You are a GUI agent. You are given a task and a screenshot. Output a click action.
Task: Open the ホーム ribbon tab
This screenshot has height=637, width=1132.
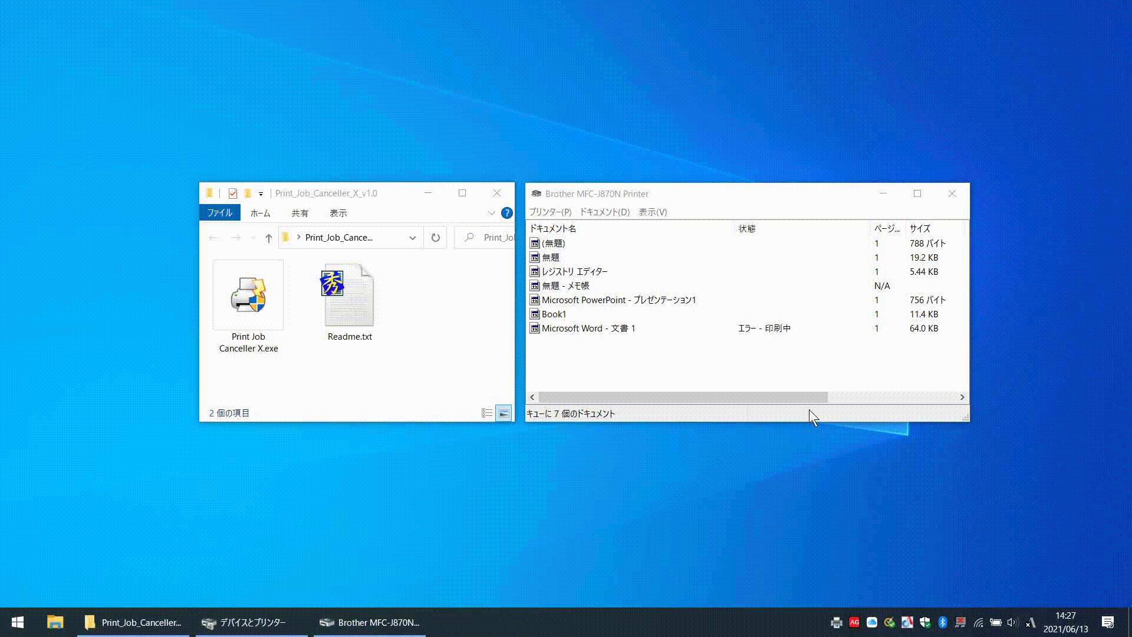pyautogui.click(x=260, y=213)
